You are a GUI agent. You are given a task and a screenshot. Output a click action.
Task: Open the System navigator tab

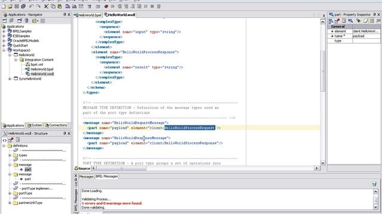click(x=35, y=125)
